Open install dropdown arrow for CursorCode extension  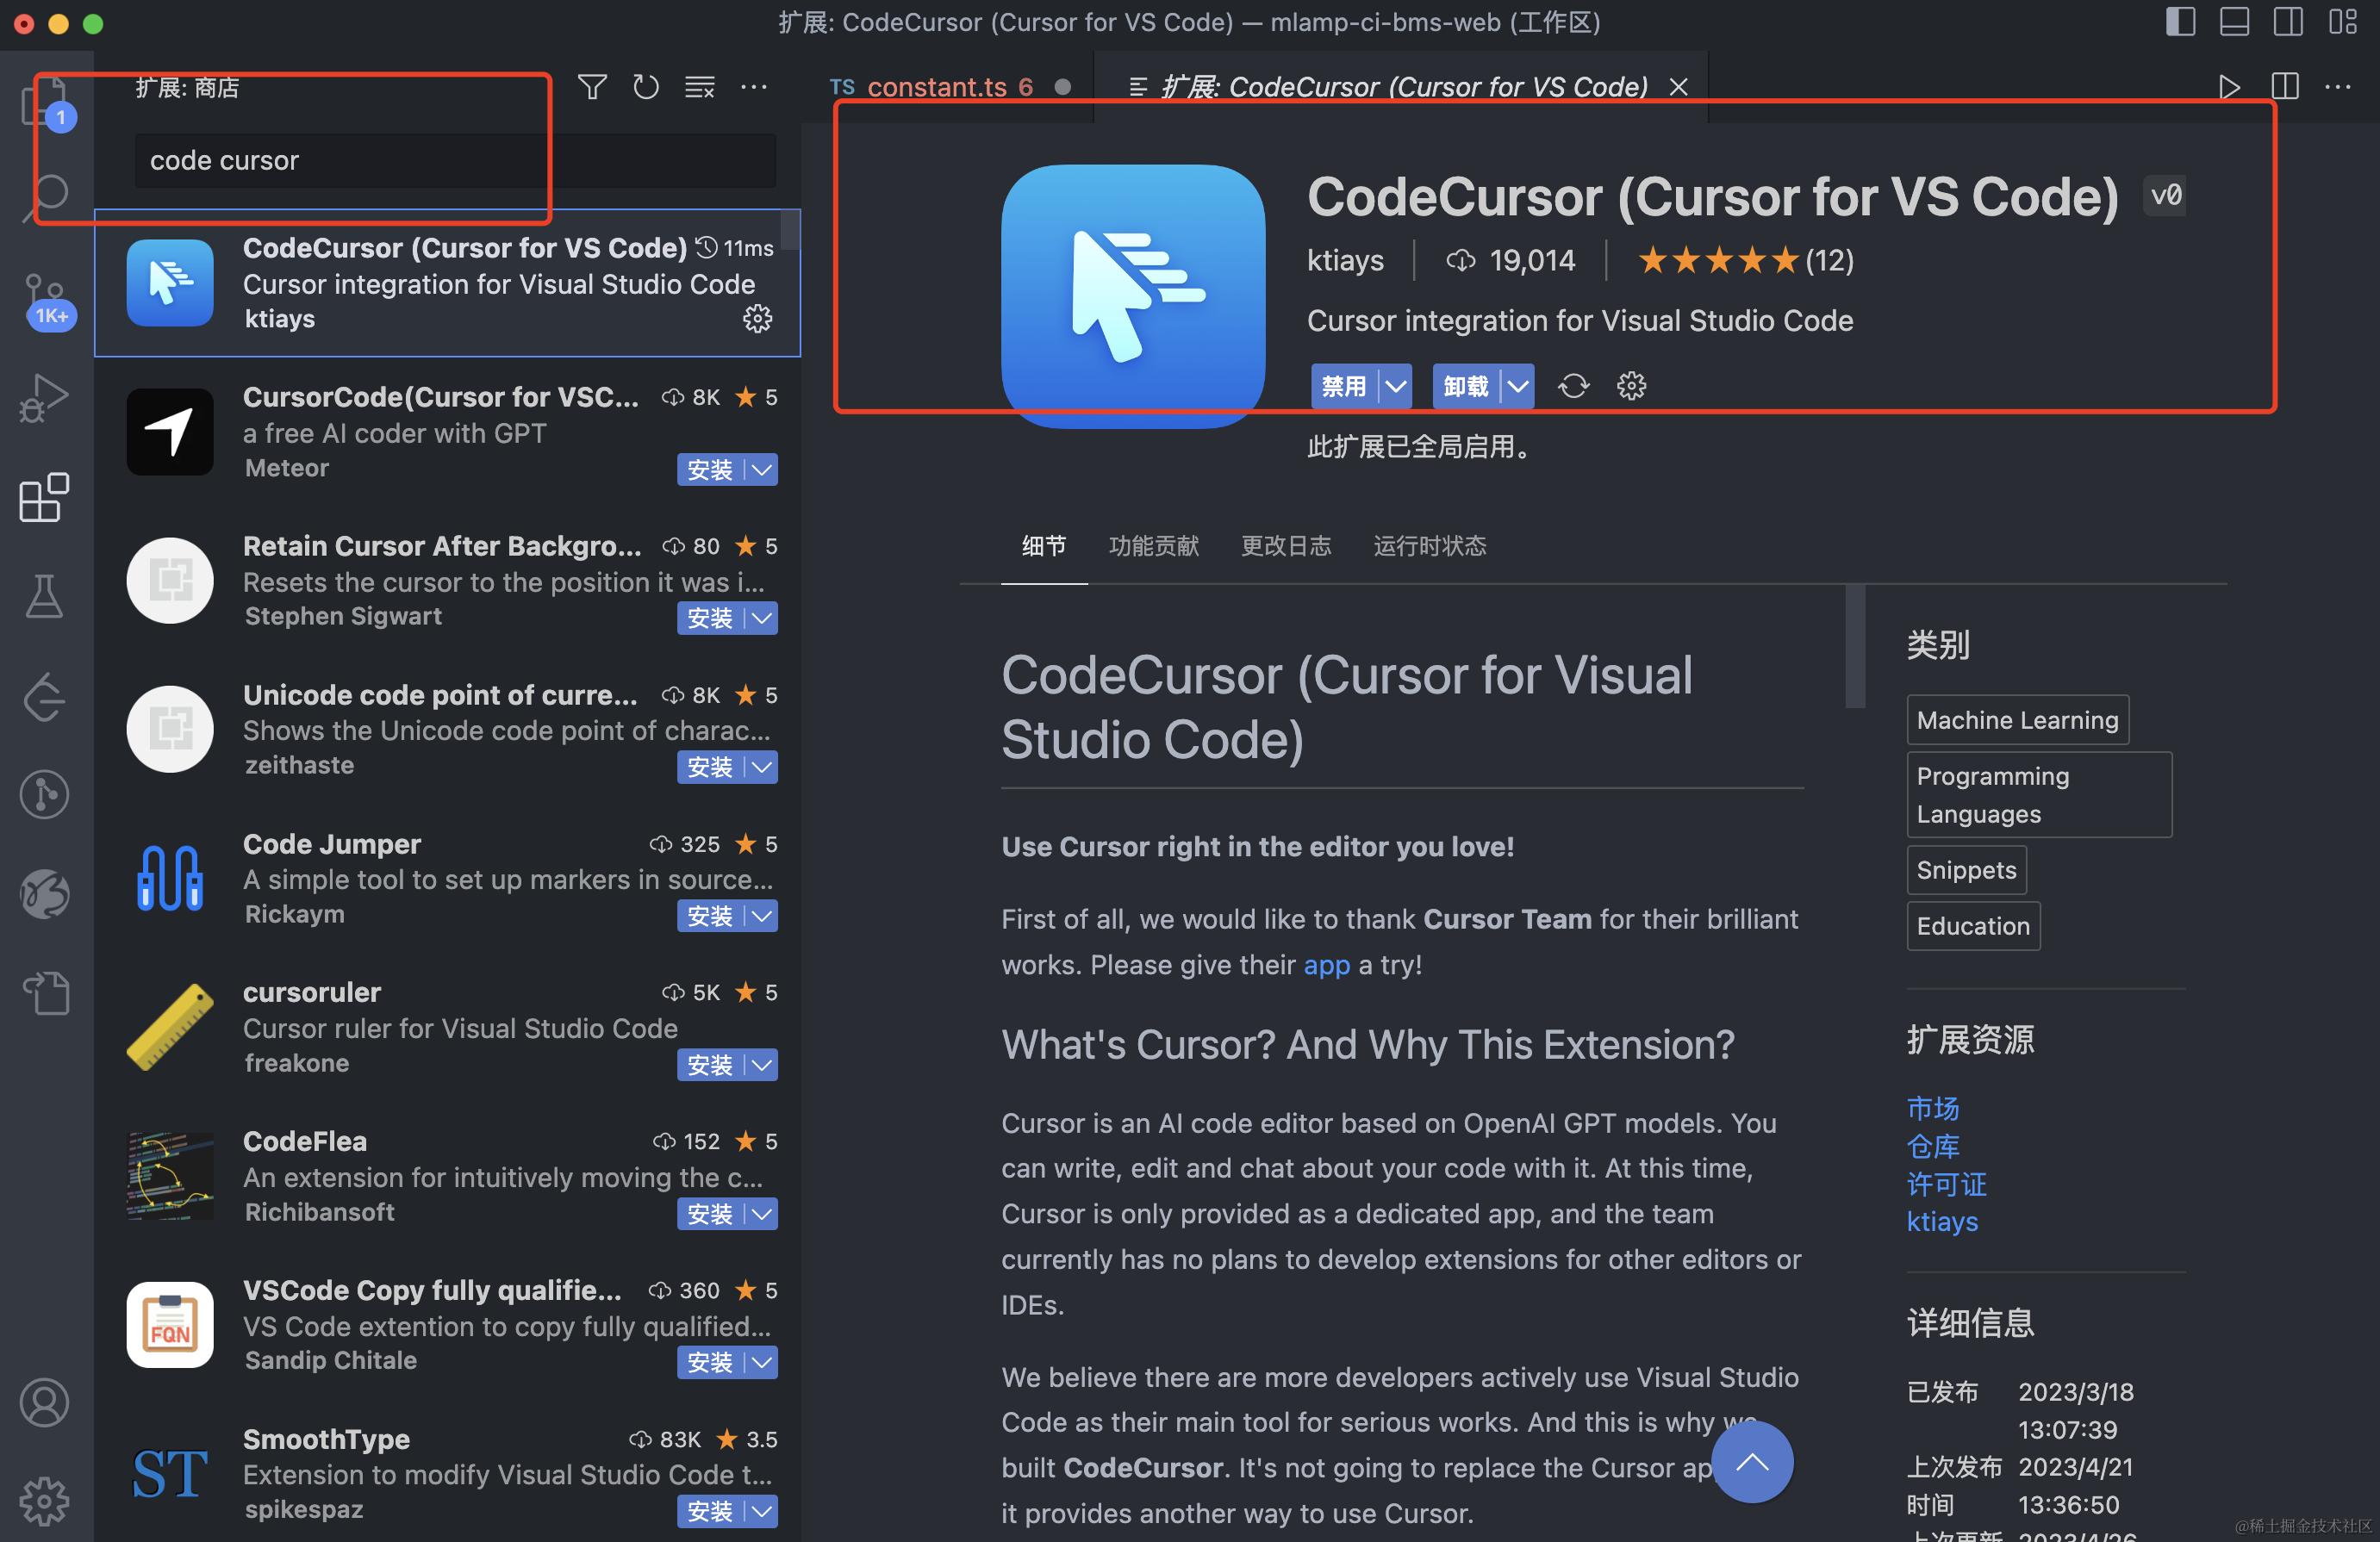(762, 469)
